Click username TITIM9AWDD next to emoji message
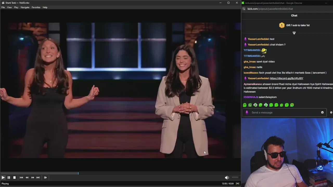Screen dimensions: 333x187 pyautogui.click(x=252, y=50)
